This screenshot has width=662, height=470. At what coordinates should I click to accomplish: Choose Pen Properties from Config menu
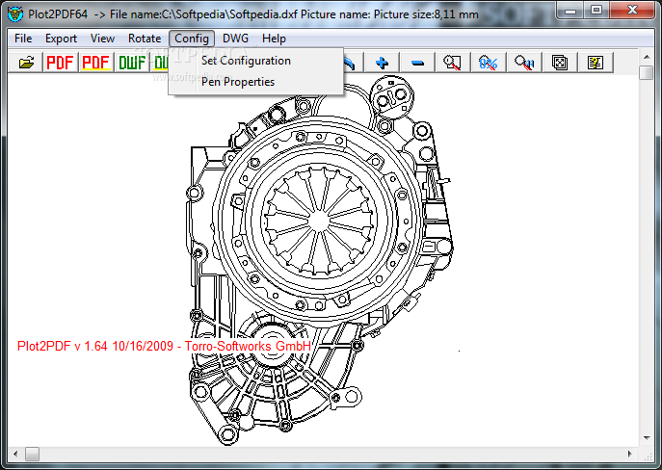tap(256, 82)
